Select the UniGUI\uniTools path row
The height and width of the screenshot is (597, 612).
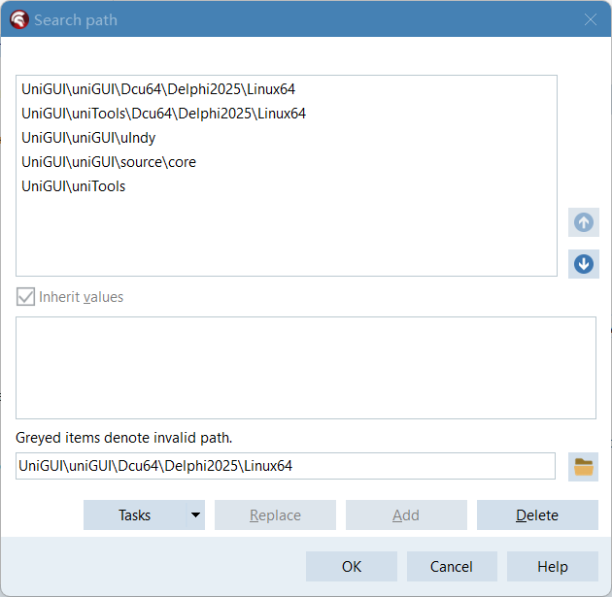tap(287, 186)
